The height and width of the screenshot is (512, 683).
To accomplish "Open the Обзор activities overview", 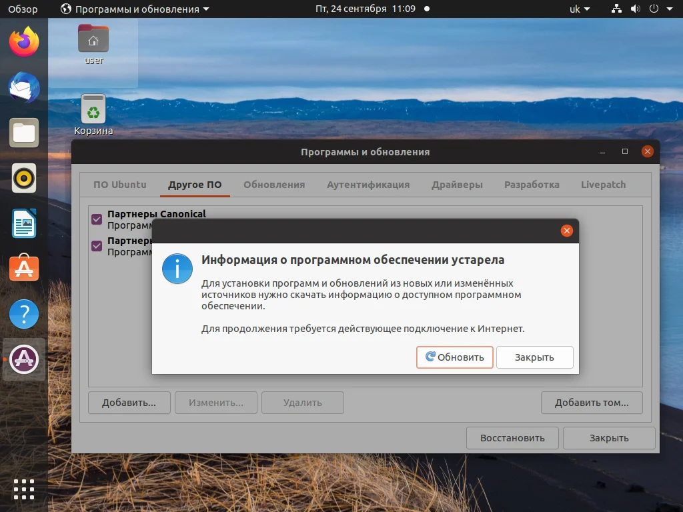I will [23, 9].
